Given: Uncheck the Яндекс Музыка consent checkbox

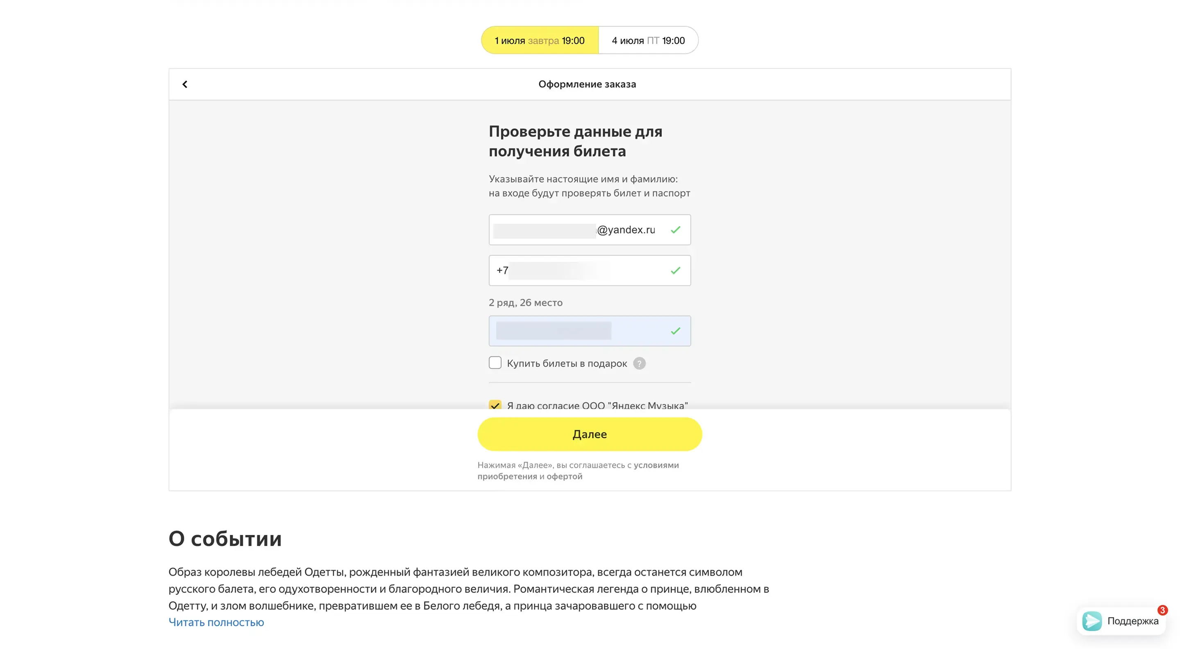Looking at the screenshot, I should coord(495,405).
